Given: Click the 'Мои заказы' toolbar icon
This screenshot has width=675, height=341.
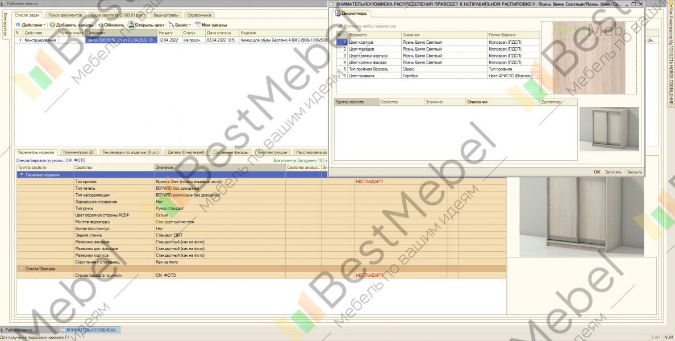Looking at the screenshot, I should 197,25.
